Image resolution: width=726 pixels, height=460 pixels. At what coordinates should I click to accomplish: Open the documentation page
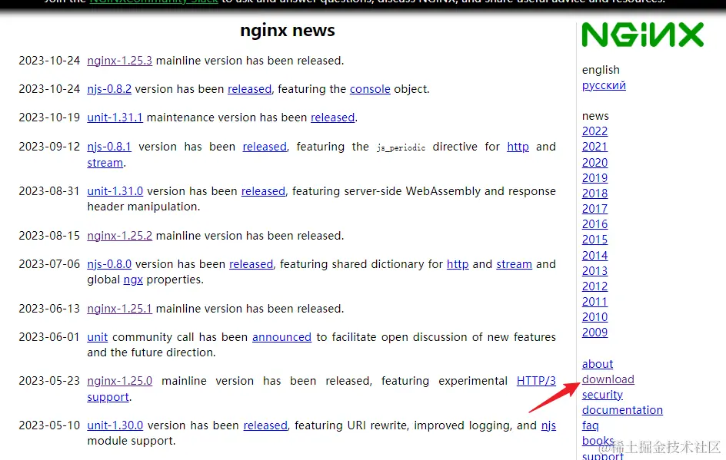pyautogui.click(x=622, y=410)
